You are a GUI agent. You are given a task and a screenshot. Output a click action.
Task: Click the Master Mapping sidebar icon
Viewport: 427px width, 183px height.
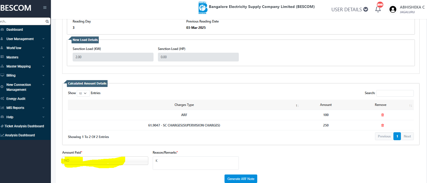(x=2, y=66)
